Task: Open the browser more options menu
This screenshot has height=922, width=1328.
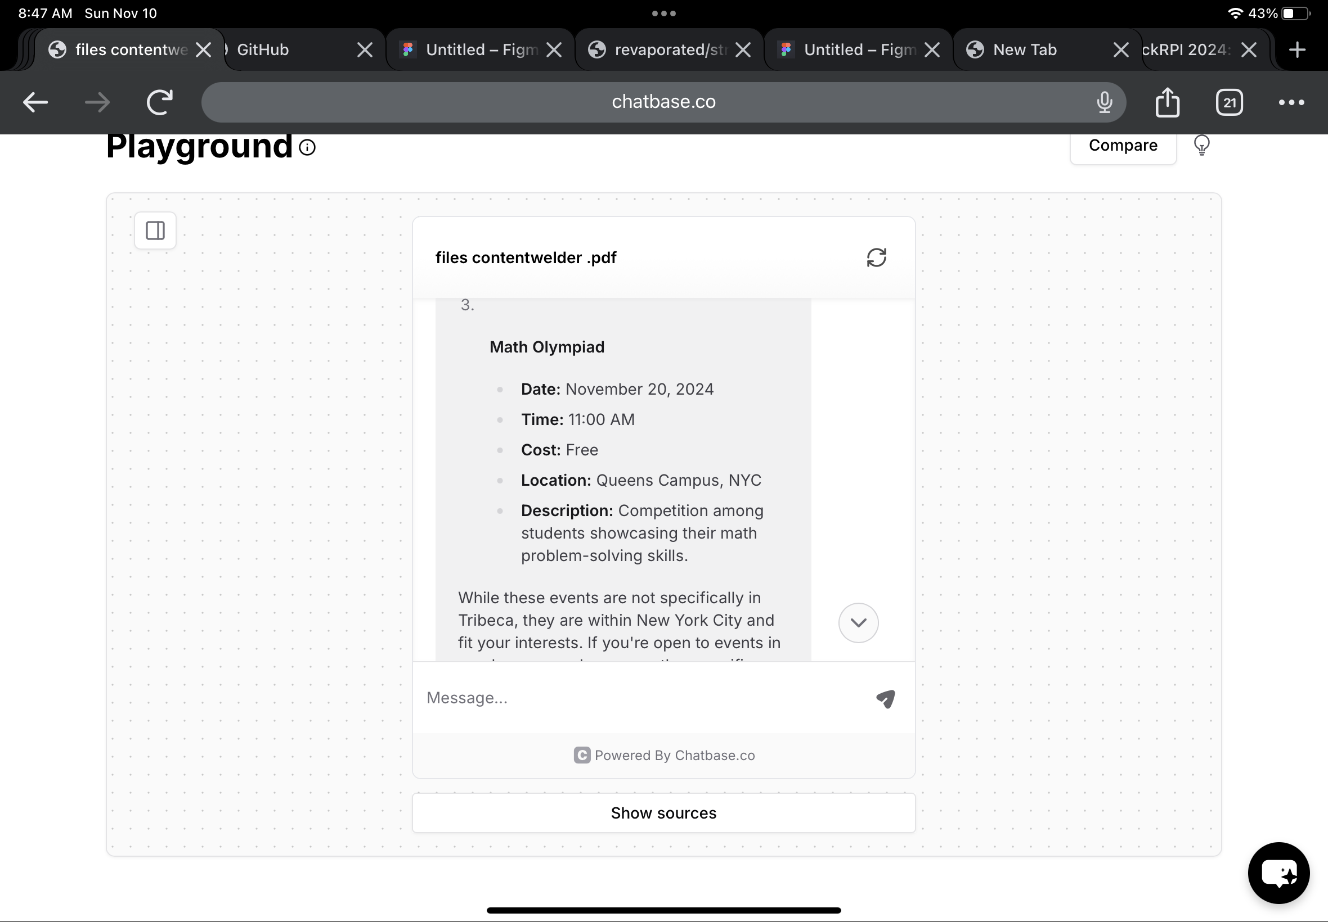Action: (1290, 102)
